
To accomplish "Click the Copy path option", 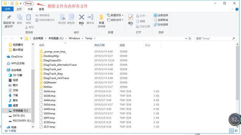I will tap(43, 15).
